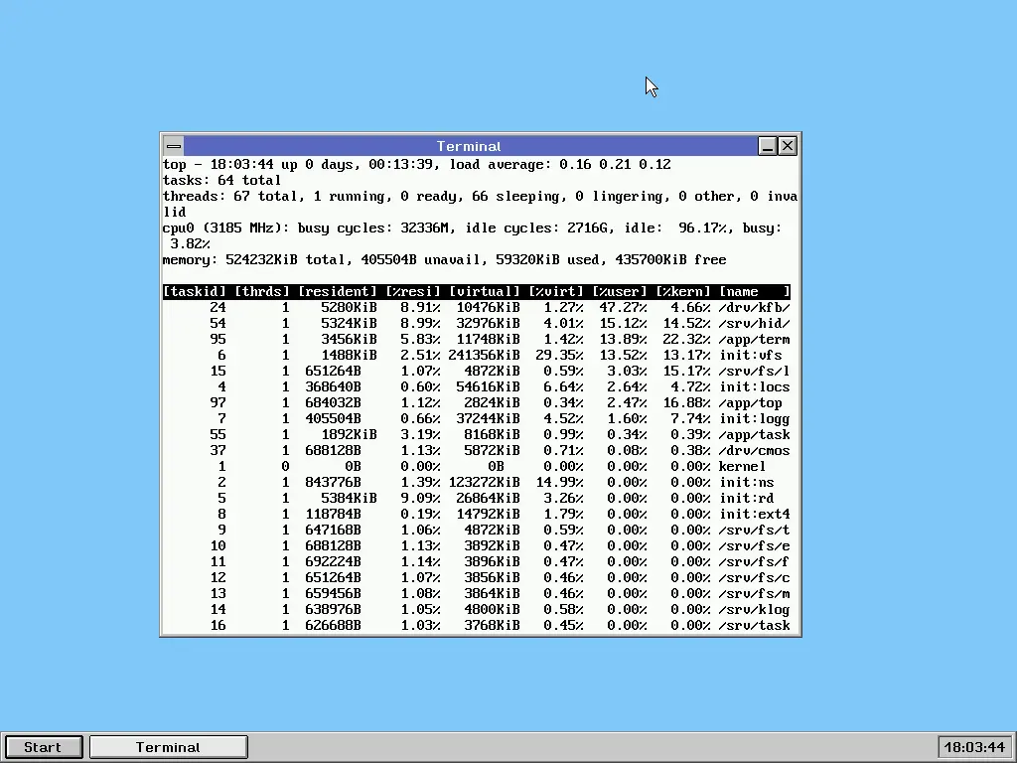Click the kernel process row name
1017x763 pixels.
tap(742, 466)
